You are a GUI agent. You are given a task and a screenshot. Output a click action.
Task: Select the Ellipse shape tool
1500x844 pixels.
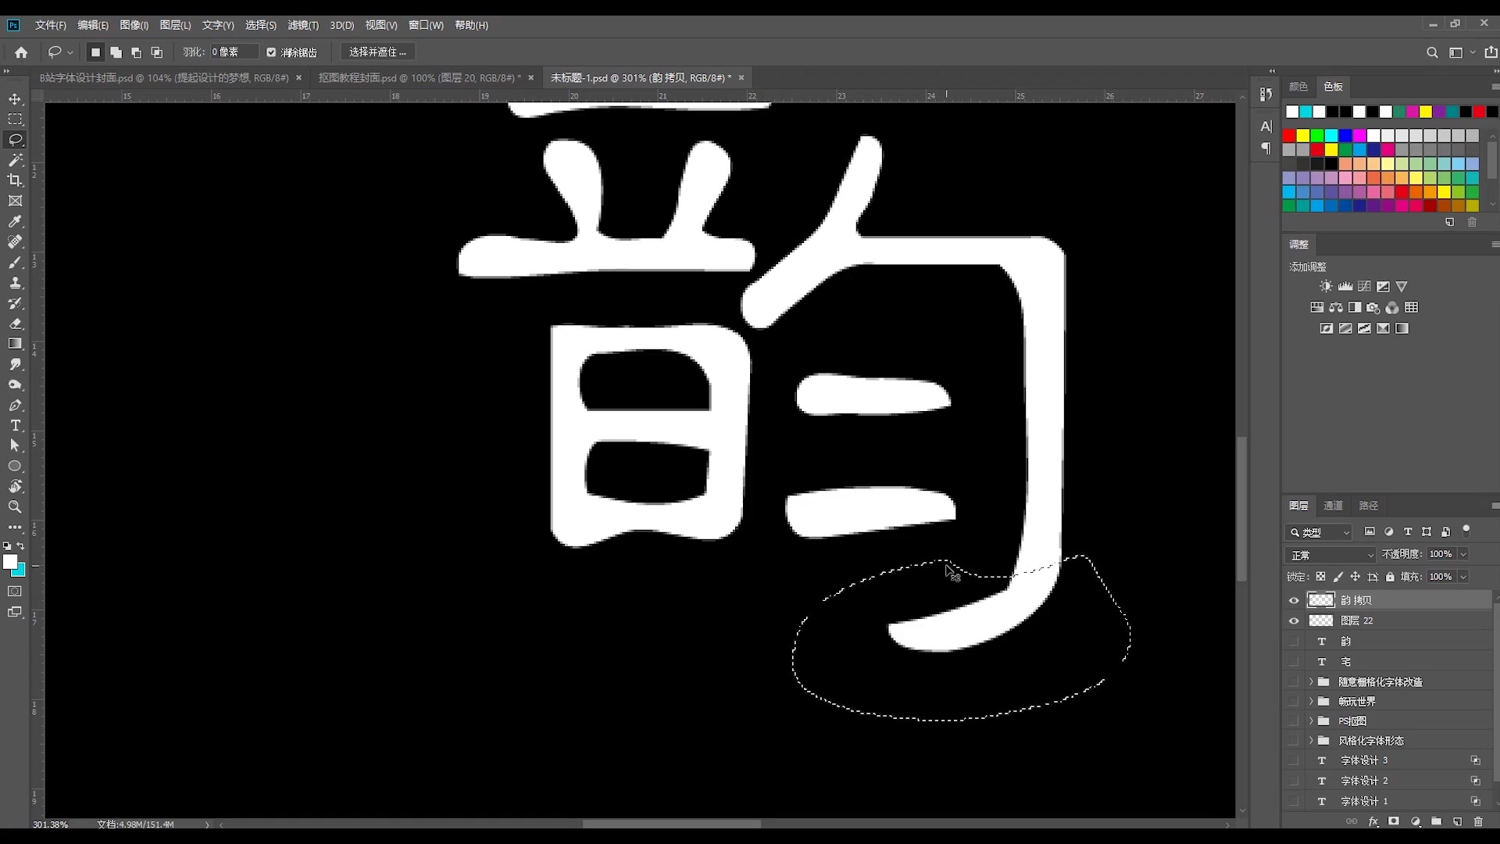15,466
